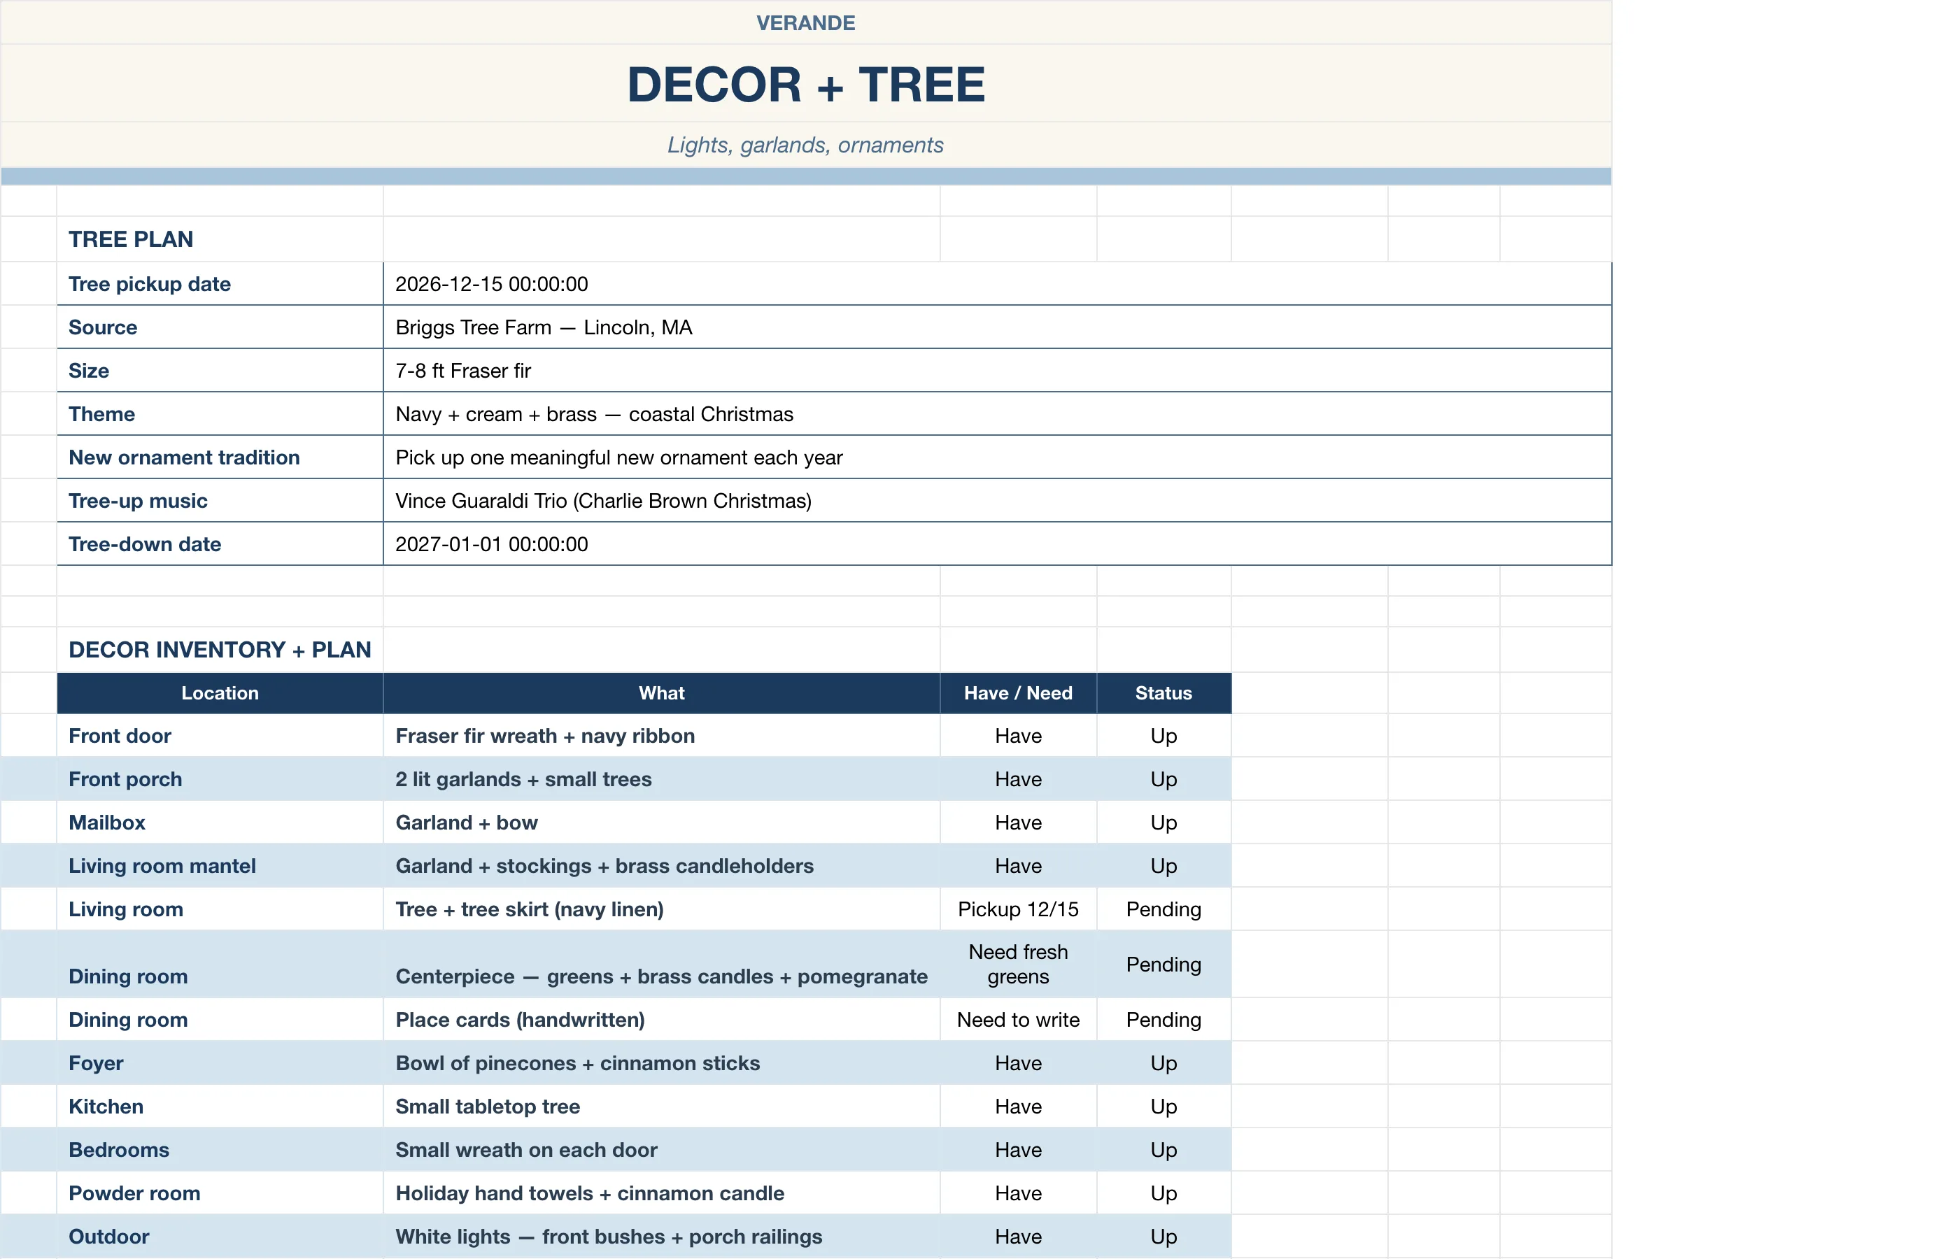Viewport: 1959px width, 1259px height.
Task: Click 'Pick up one meaningful new ornament each year'
Action: coord(997,457)
